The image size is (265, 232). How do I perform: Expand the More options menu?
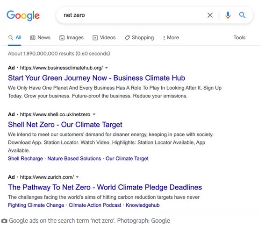pos(171,37)
